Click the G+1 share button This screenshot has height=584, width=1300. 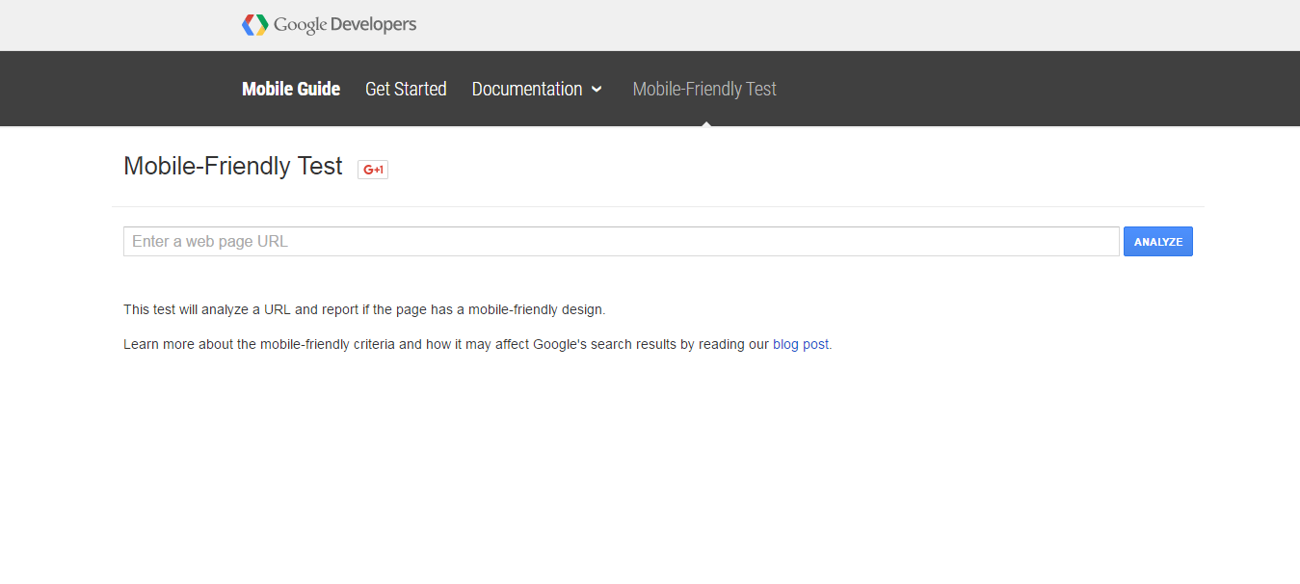(373, 170)
